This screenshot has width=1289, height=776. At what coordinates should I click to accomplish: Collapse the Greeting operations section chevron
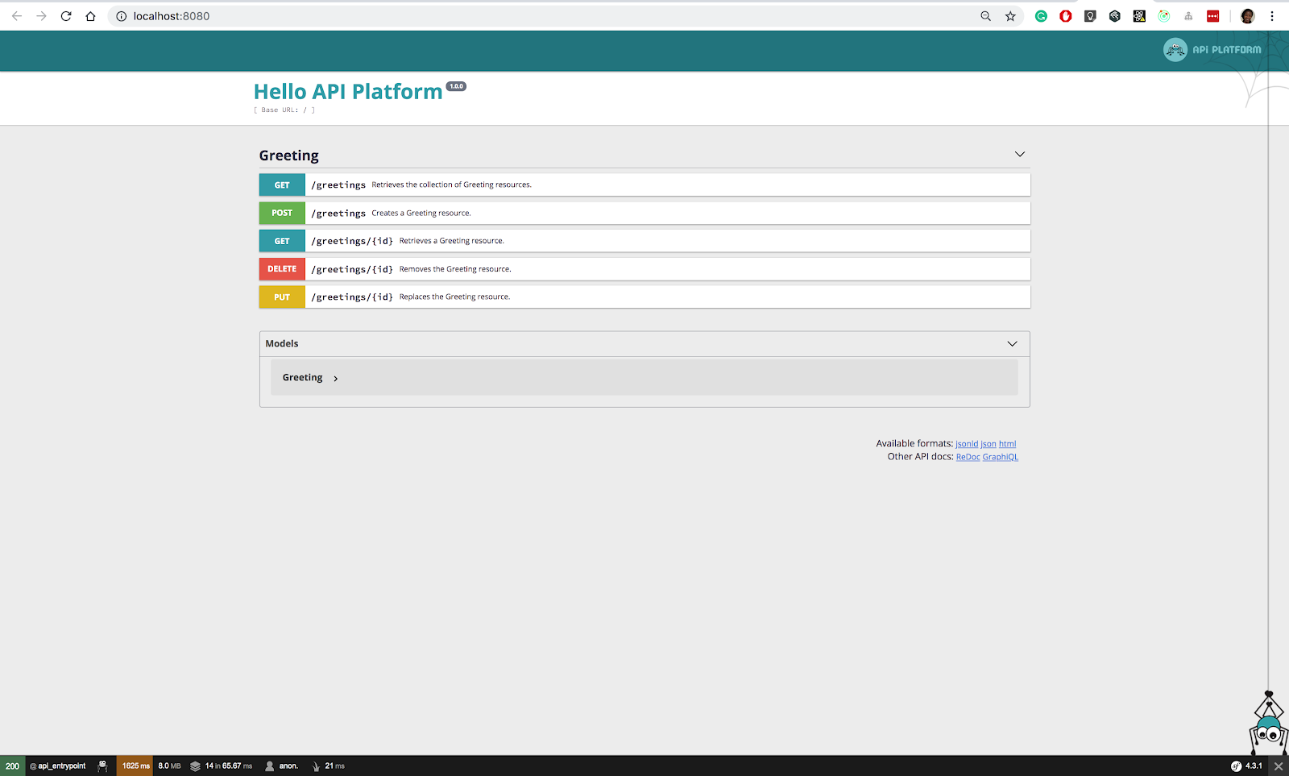(1019, 154)
